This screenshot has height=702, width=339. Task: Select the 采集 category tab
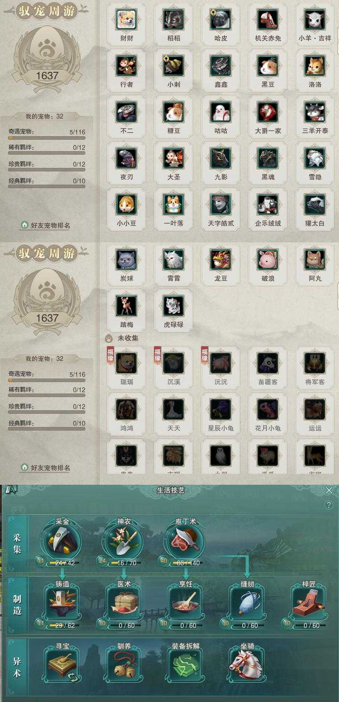17,543
